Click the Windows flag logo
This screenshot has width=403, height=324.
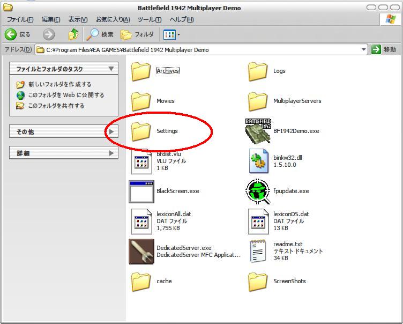pyautogui.click(x=390, y=19)
